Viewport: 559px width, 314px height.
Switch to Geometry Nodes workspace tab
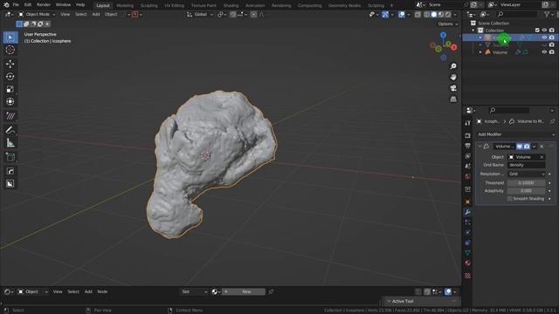344,5
